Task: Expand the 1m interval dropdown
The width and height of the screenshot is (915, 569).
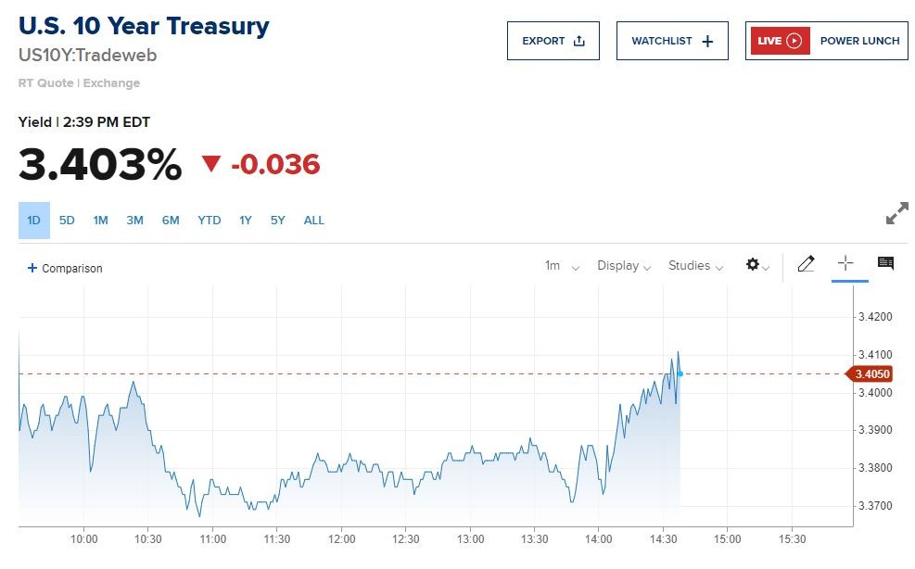Action: click(562, 266)
